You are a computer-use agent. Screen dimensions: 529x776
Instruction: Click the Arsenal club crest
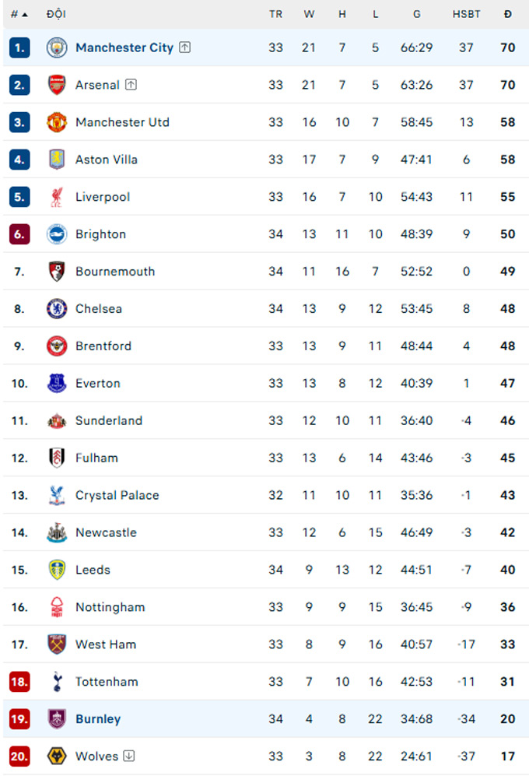(x=57, y=85)
